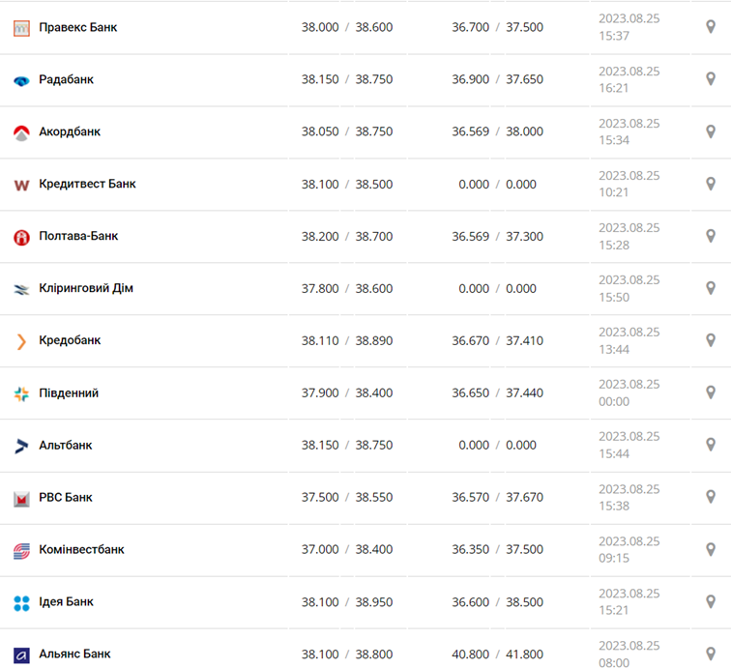The image size is (731, 668).
Task: Follow the Альянс Банк name link
Action: coord(74,653)
